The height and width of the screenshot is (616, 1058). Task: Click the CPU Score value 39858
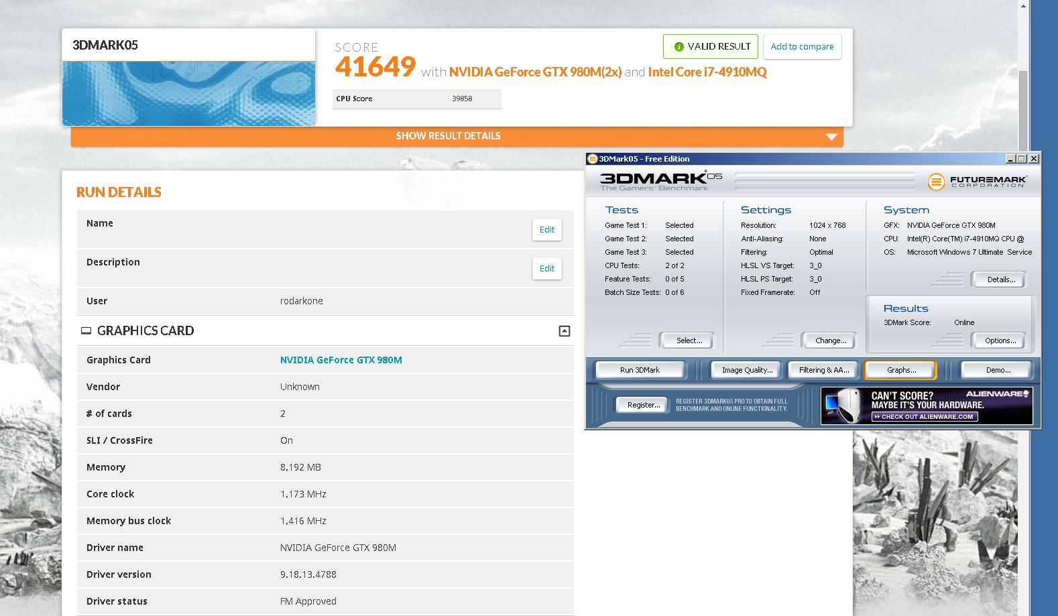click(462, 99)
